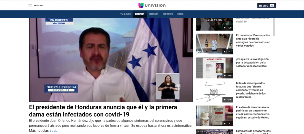Play the 1:13 duration video badge
The image size is (304, 134).
(228, 52)
